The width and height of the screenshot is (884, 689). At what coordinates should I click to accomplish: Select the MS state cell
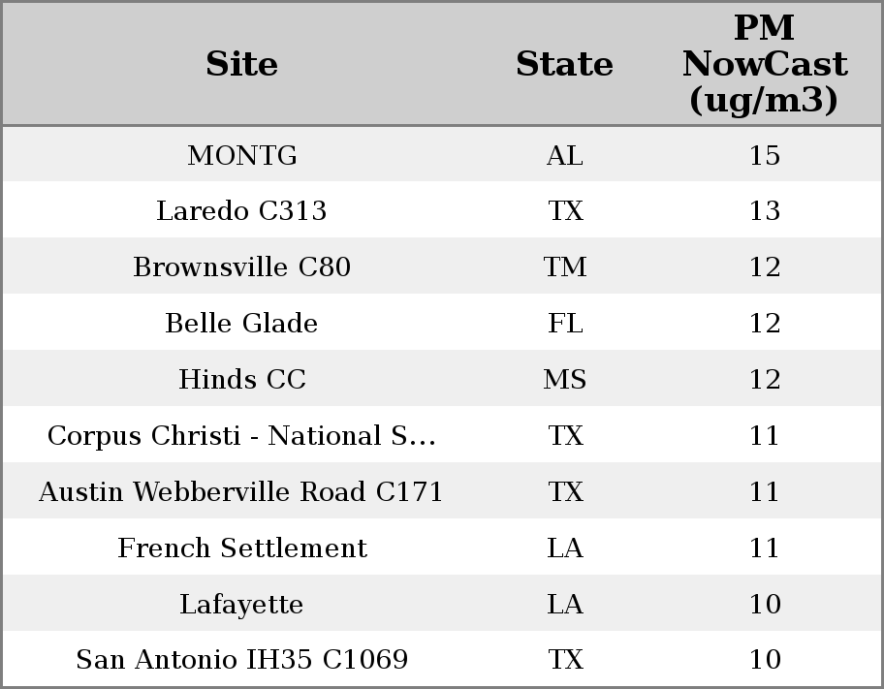564,380
